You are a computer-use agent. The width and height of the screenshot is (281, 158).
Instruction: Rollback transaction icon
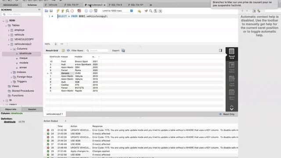click(x=91, y=11)
